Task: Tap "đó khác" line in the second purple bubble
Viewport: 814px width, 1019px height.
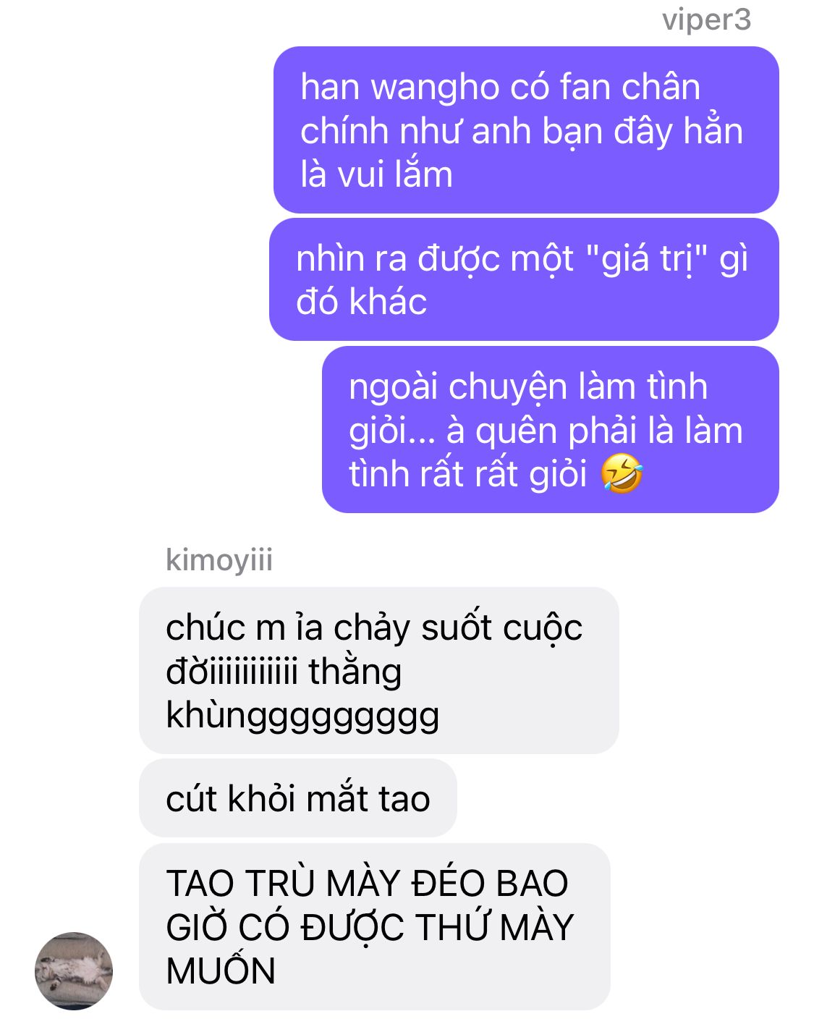Action: click(x=361, y=303)
